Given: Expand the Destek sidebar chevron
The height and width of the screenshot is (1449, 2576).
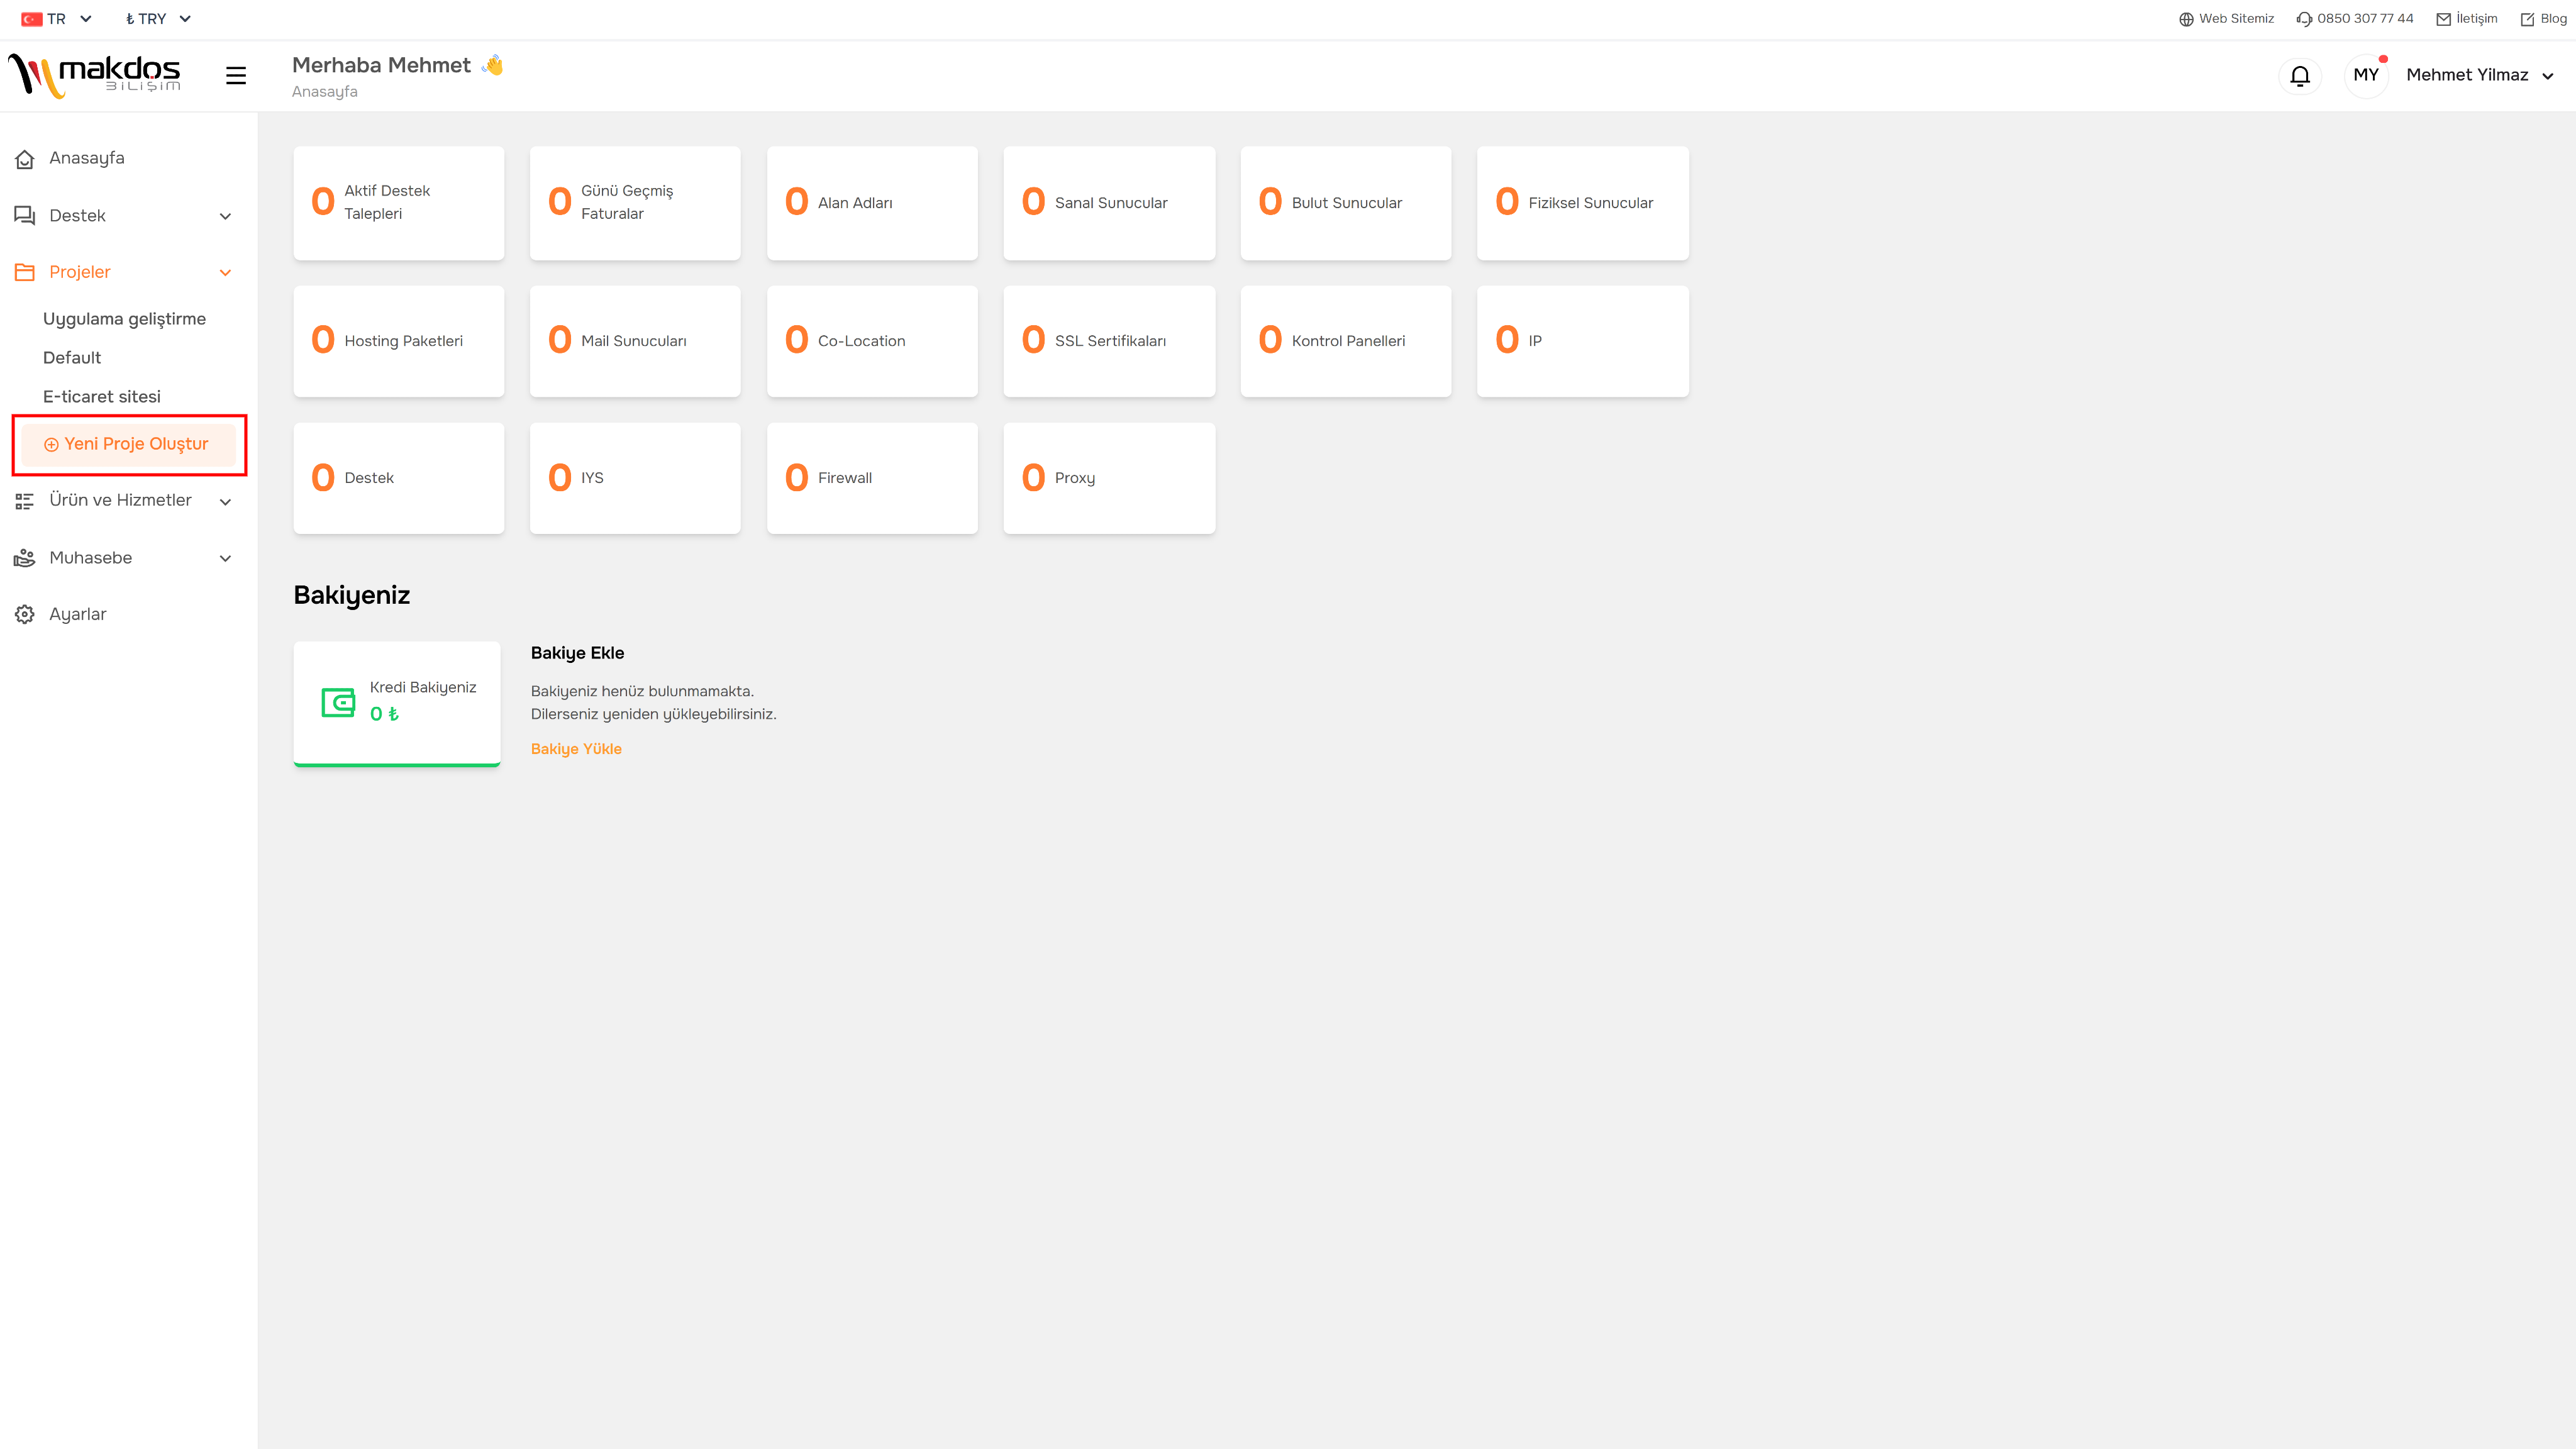Looking at the screenshot, I should [x=225, y=216].
